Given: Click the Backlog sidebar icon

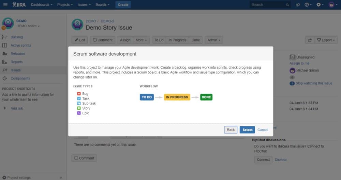Looking at the screenshot, I should (4, 37).
